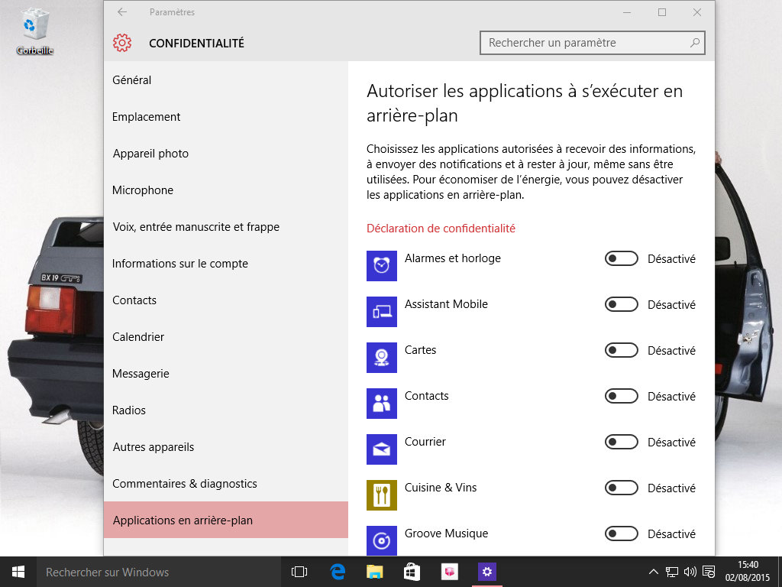Image resolution: width=782 pixels, height=587 pixels.
Task: Toggle background access for Groove Musique
Action: (x=621, y=534)
